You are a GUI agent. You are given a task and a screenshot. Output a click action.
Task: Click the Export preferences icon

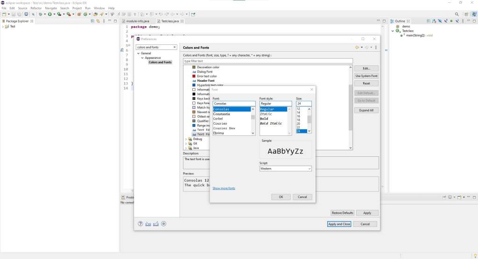coord(156,224)
